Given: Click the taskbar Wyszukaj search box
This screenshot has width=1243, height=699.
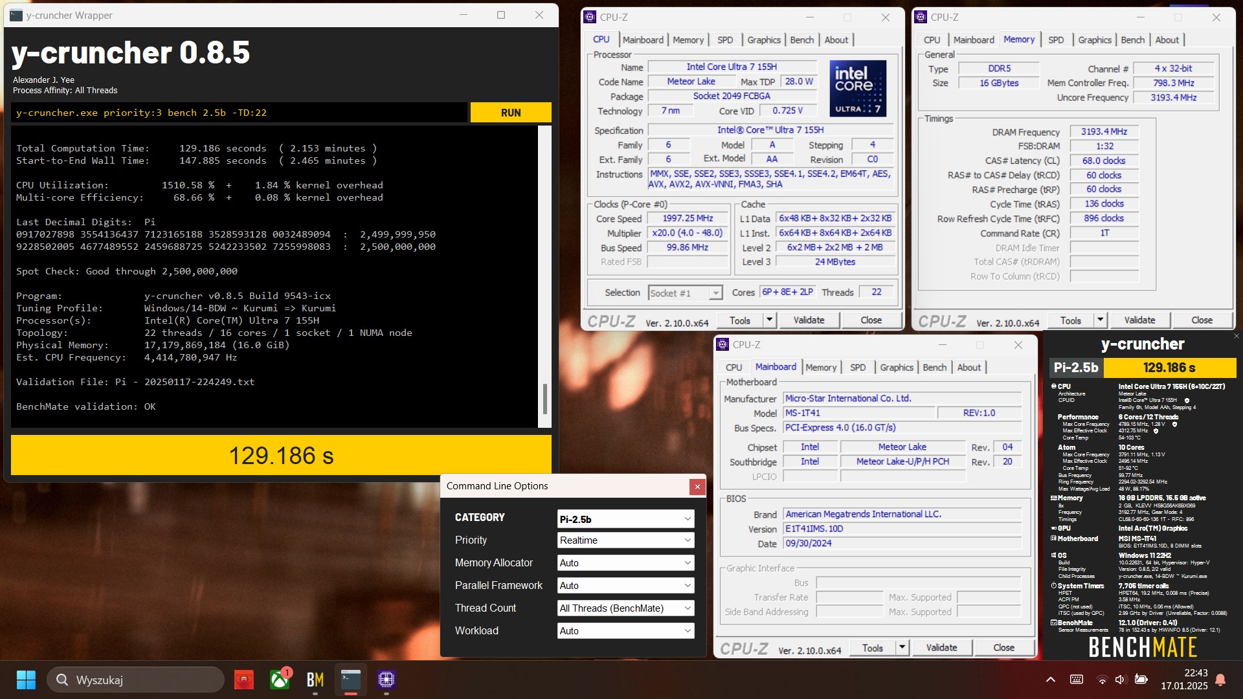Looking at the screenshot, I should tap(135, 680).
